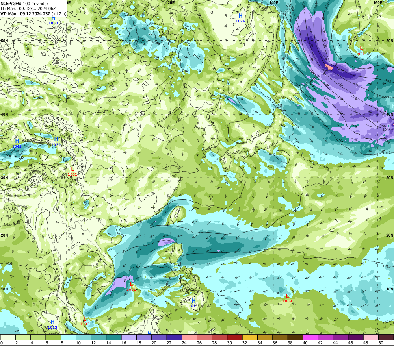Click the pale pink swatch labeled 48
This screenshot has height=346, width=394.
pyautogui.click(x=371, y=337)
